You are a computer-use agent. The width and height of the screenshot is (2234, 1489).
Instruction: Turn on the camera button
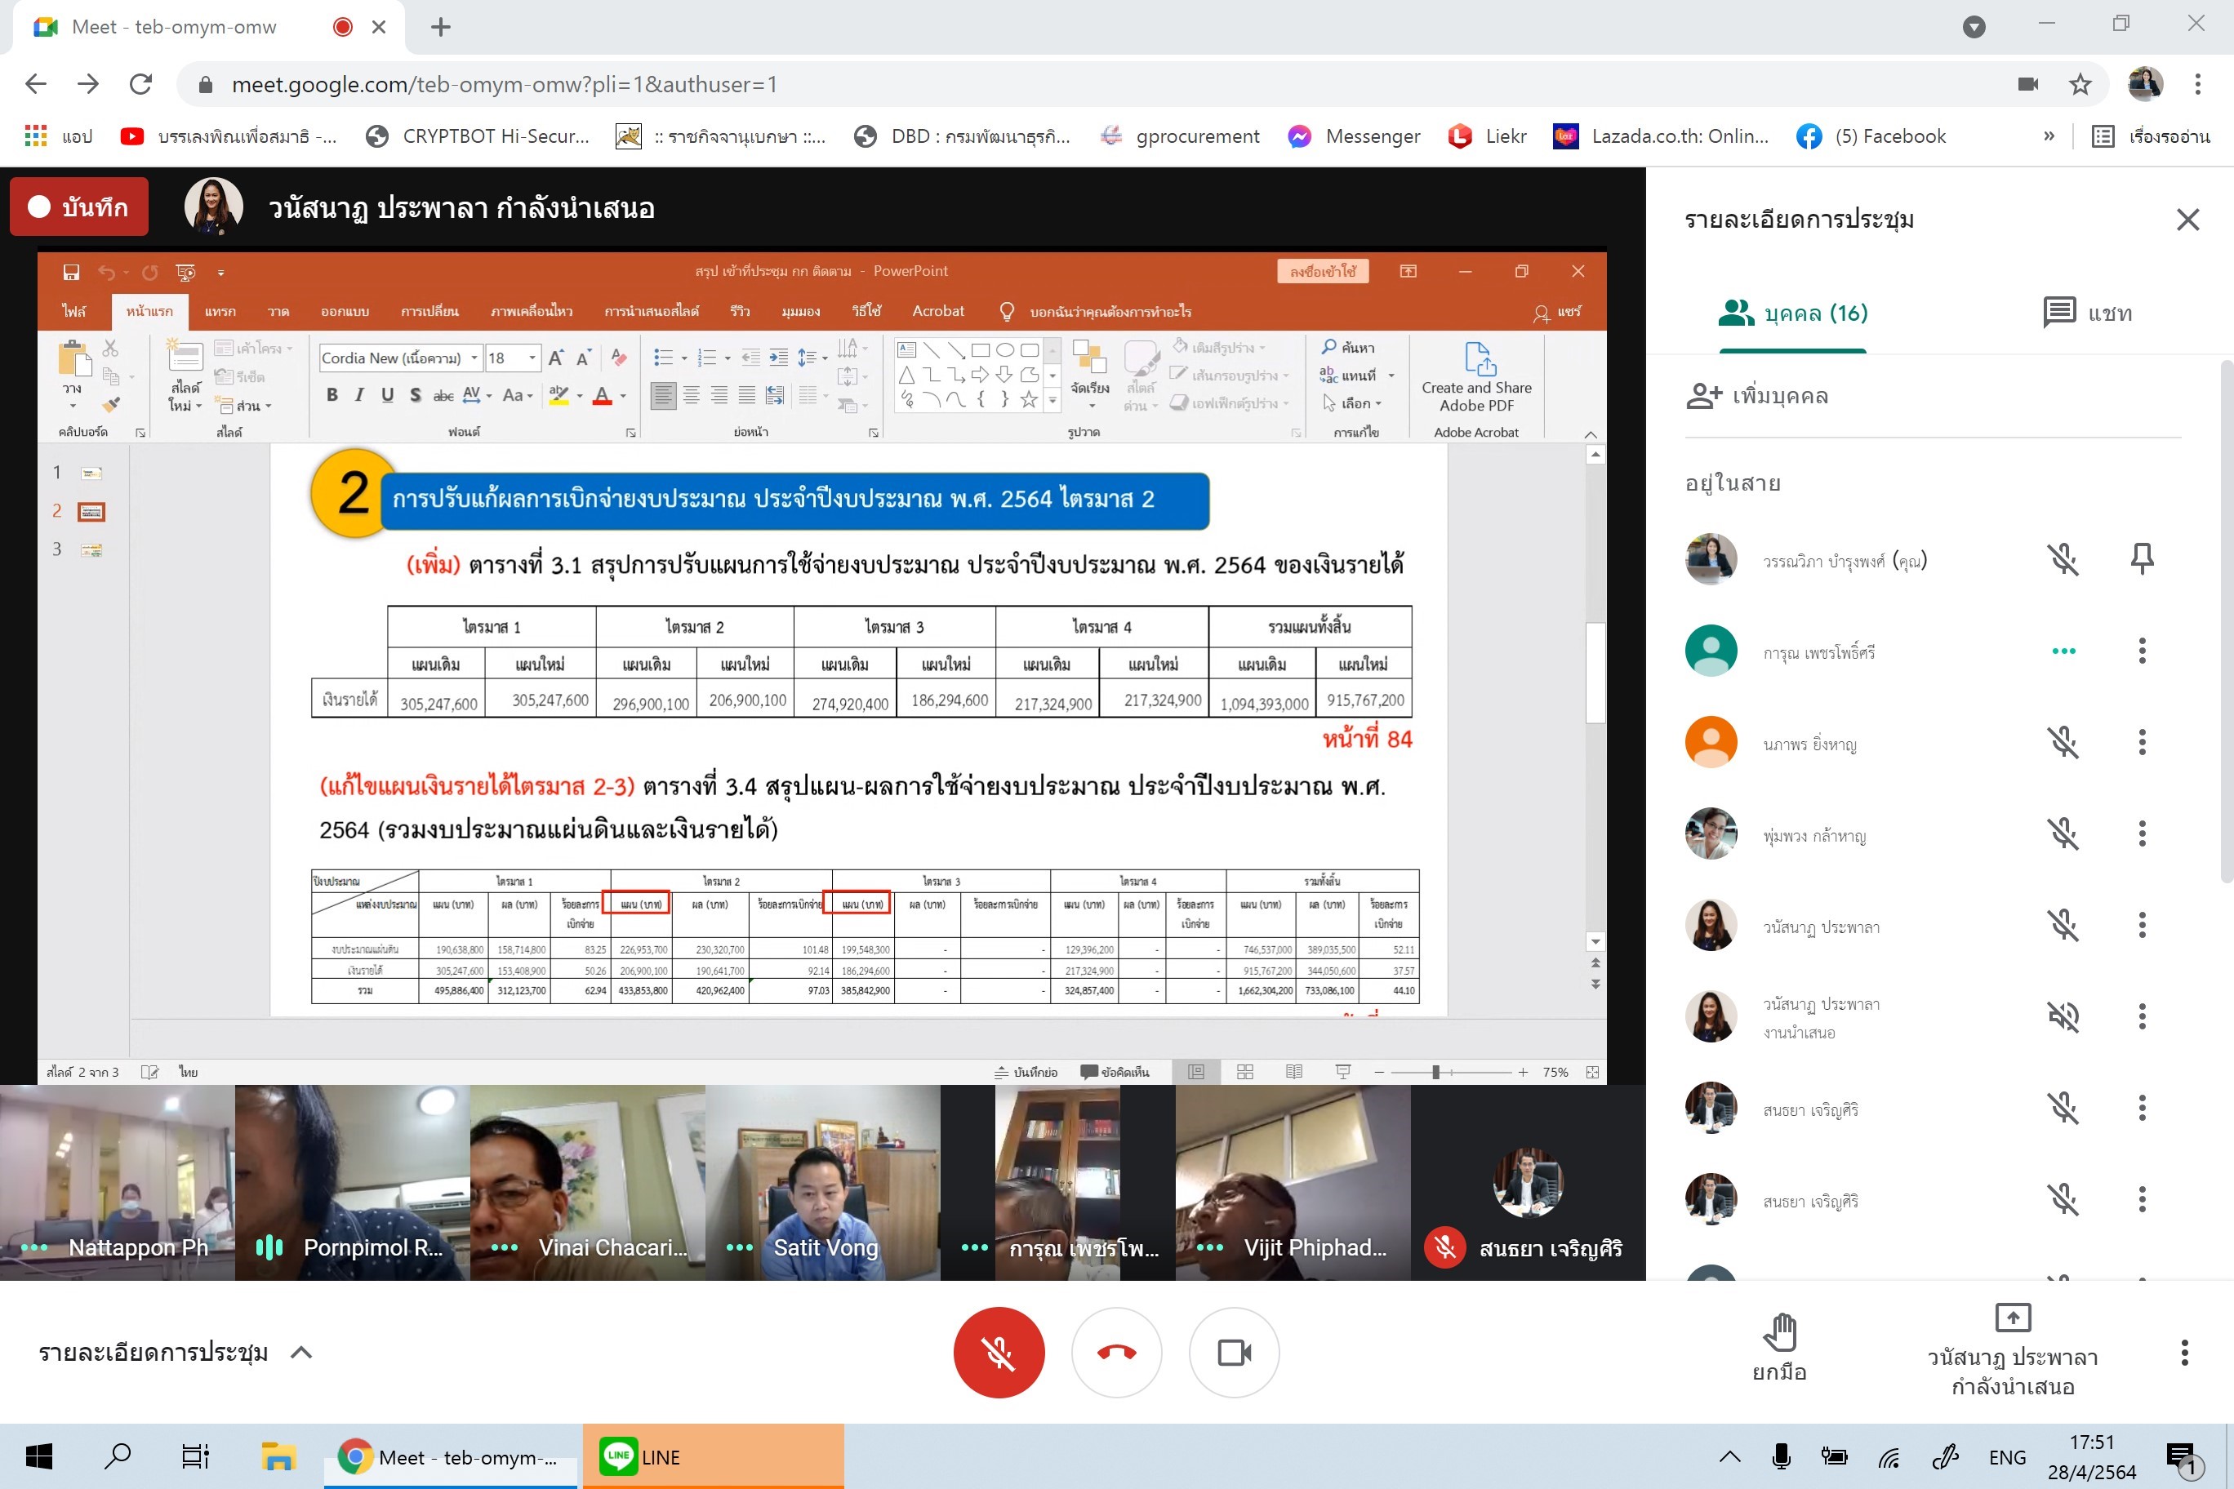(x=1234, y=1352)
